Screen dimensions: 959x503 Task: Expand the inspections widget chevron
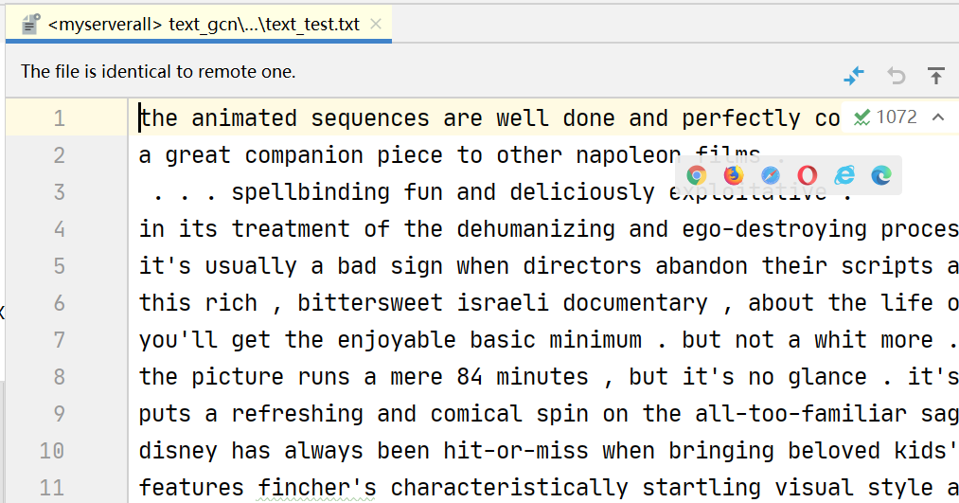click(938, 117)
